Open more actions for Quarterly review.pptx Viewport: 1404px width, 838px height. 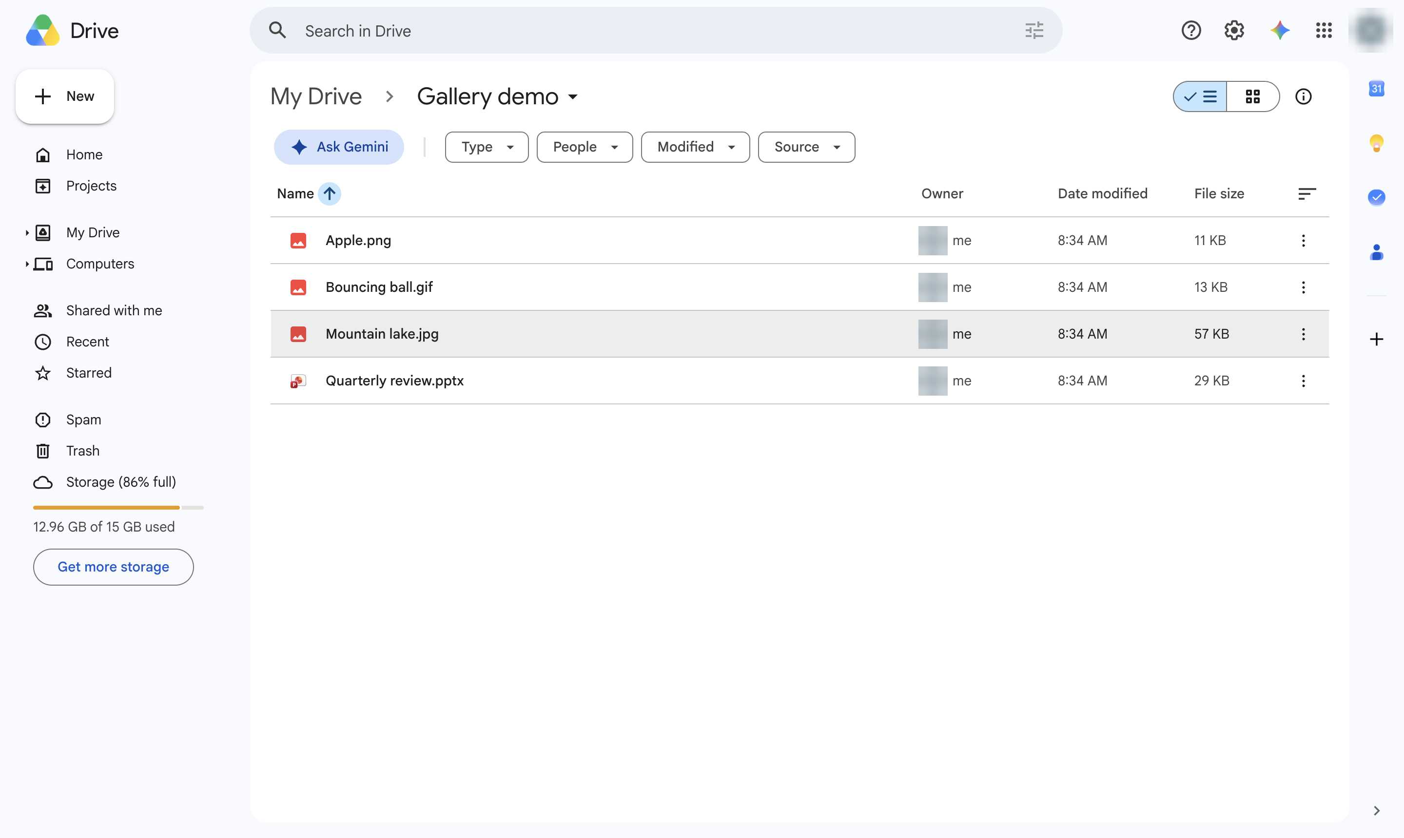1303,381
